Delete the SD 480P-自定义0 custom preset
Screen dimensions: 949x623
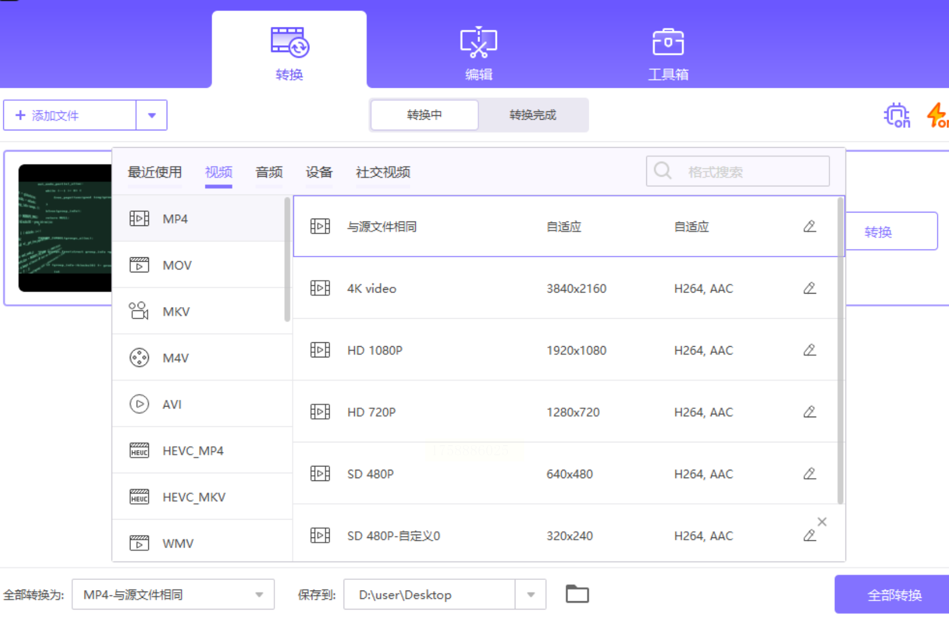(x=821, y=522)
